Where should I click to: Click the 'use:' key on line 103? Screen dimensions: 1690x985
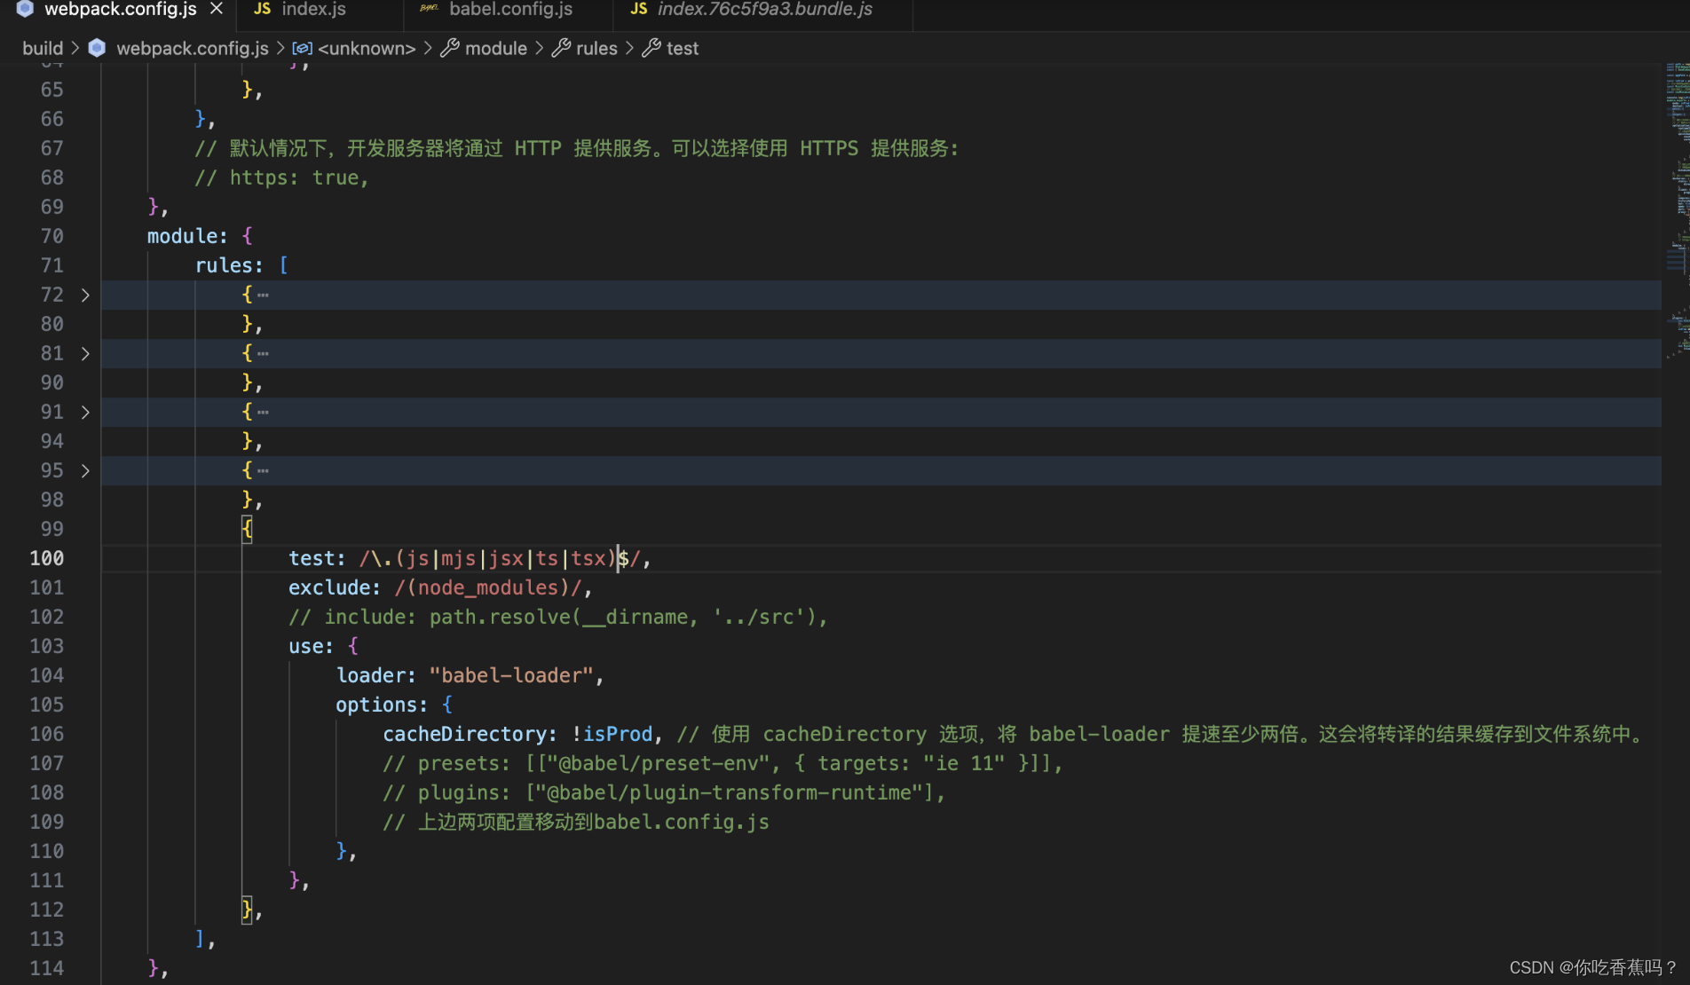click(311, 646)
